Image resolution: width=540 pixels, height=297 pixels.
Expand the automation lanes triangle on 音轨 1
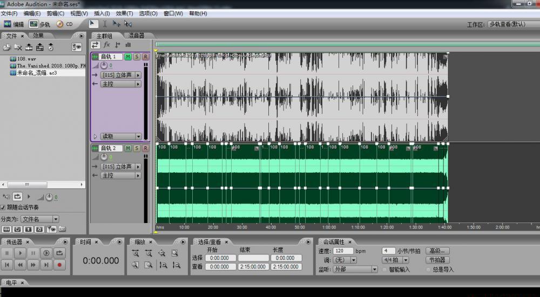(x=96, y=137)
